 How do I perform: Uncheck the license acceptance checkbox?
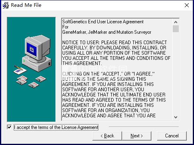tap(9, 127)
